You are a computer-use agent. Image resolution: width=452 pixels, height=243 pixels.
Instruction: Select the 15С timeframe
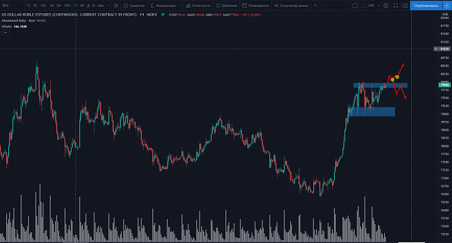[43, 6]
